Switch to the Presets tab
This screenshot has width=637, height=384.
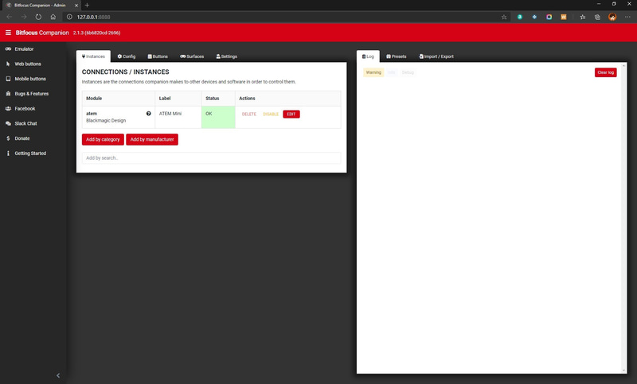pos(396,56)
